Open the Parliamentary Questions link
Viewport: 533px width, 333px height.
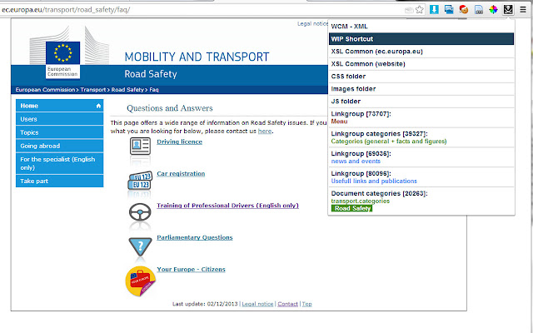tap(195, 237)
